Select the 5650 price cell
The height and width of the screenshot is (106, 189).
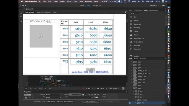click(x=77, y=29)
